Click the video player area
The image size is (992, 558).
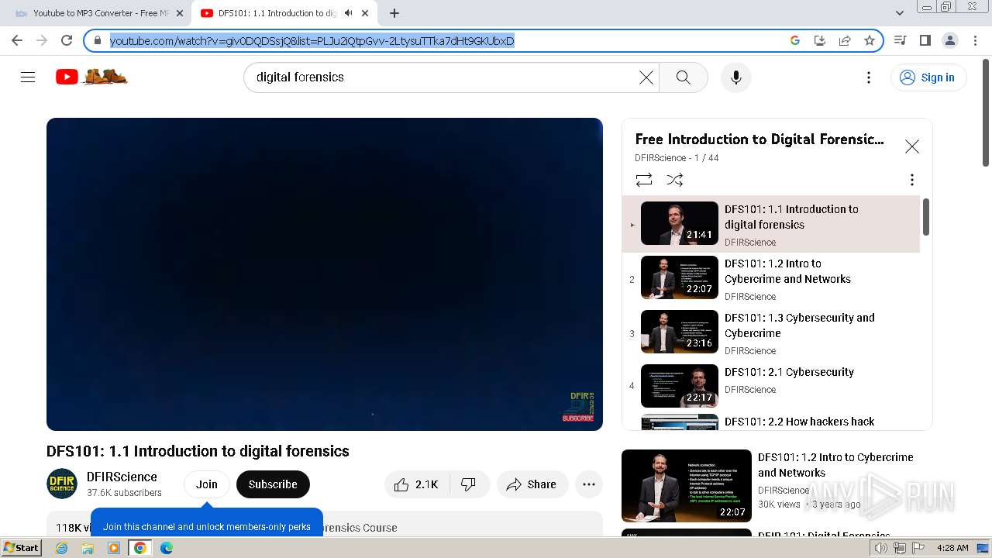click(x=325, y=274)
